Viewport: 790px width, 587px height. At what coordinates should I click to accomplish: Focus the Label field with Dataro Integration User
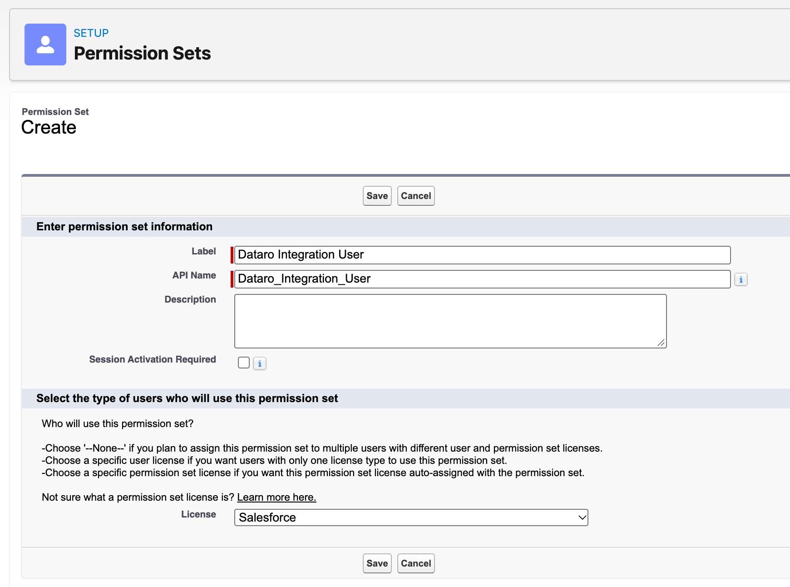point(483,255)
